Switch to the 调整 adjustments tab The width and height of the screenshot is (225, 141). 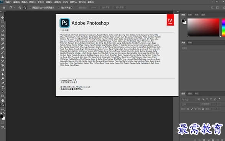tap(190, 43)
